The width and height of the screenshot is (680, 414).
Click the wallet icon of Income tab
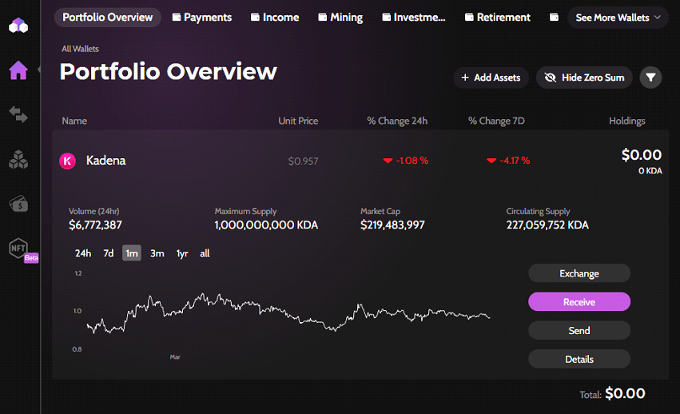[255, 18]
